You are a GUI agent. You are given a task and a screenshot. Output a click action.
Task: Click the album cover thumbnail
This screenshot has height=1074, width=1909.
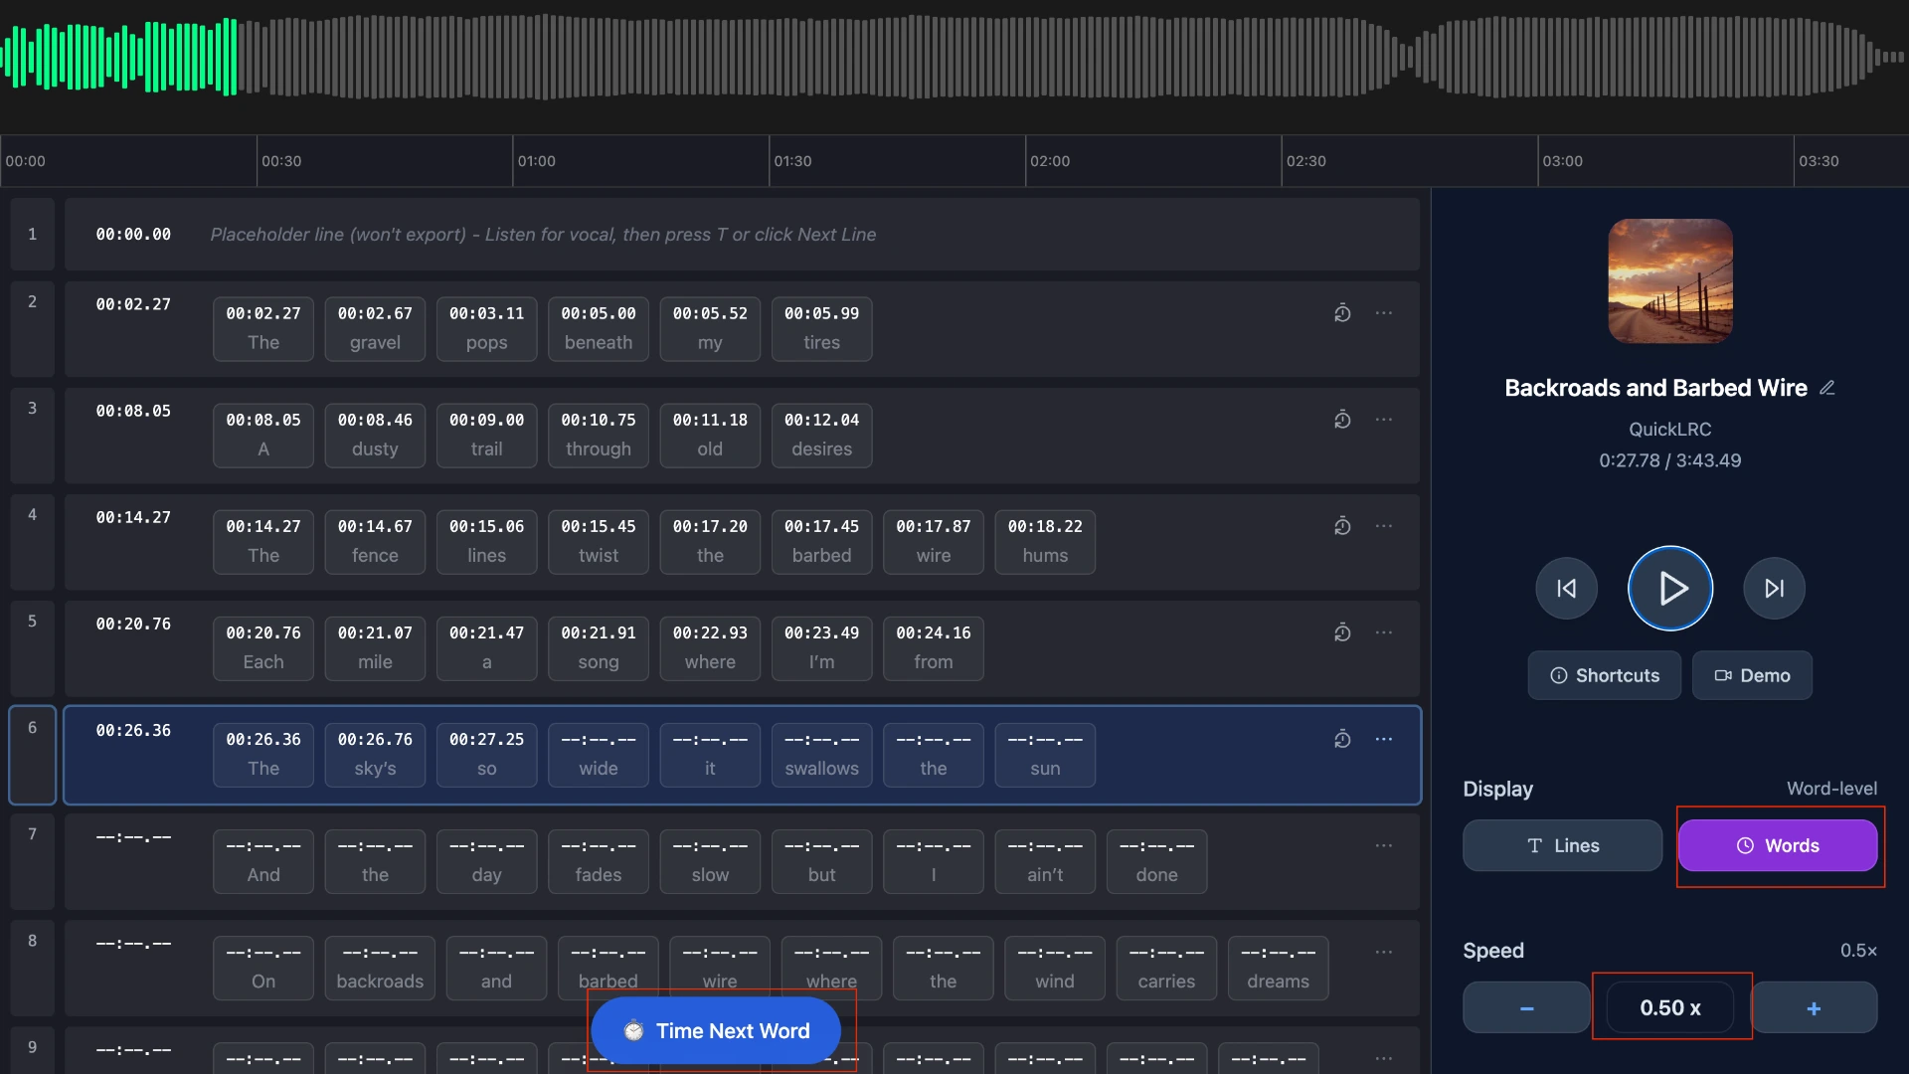pos(1670,281)
